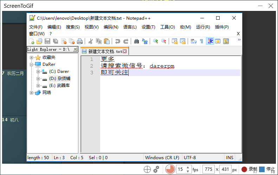The width and height of the screenshot is (278, 175).
Task: Click the Zoom In magnifier icon
Action: coord(155,41)
